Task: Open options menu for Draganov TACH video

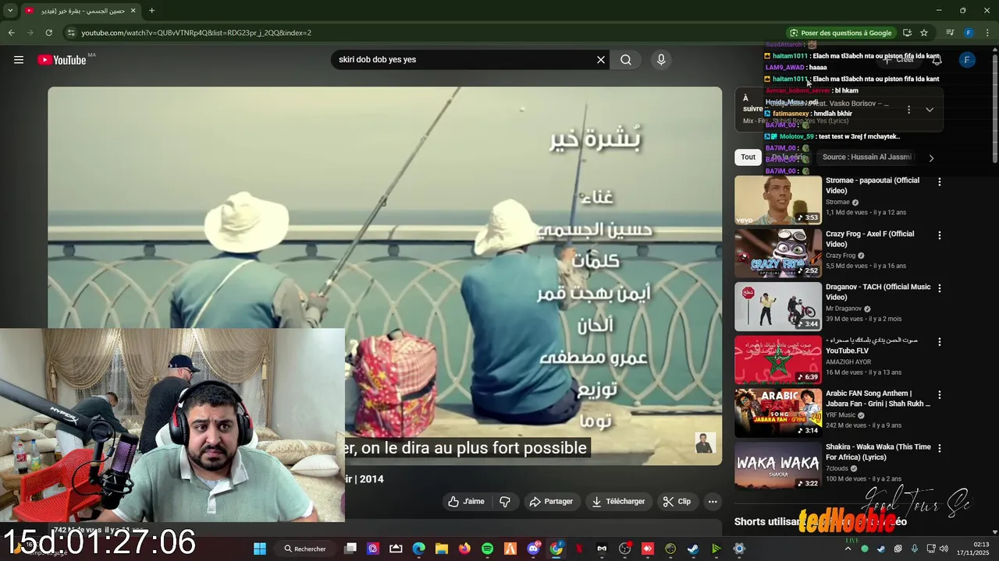Action: tap(940, 288)
